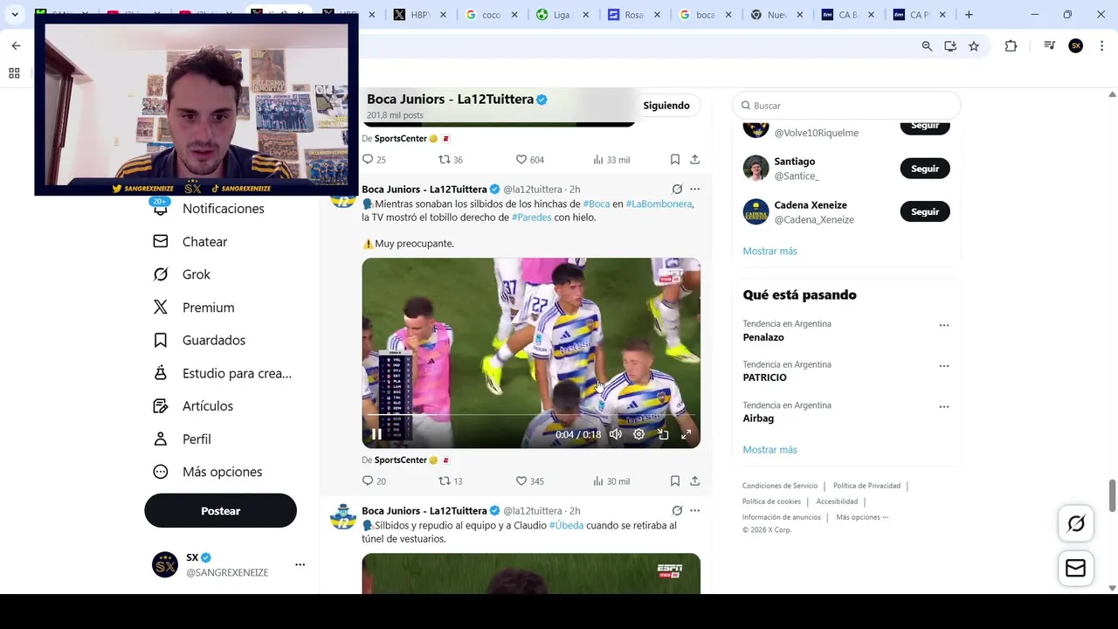Open browser extensions puzzle icon
Image resolution: width=1118 pixels, height=629 pixels.
pyautogui.click(x=1011, y=46)
